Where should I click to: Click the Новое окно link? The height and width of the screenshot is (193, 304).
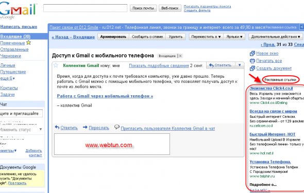coord(267,53)
